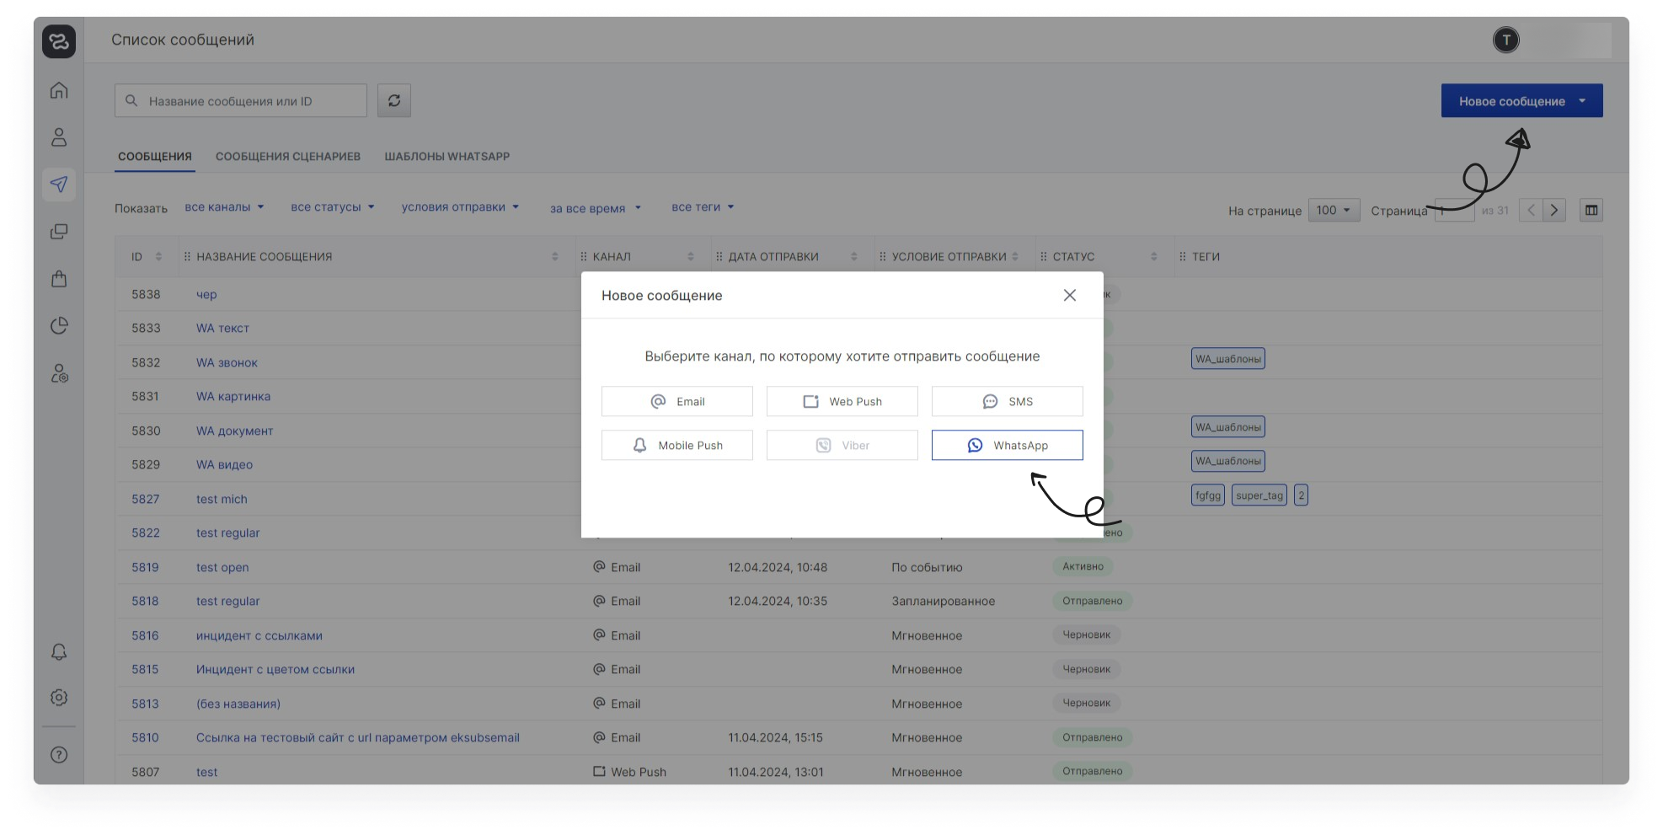Screen dimensions: 1663x835
Task: Choose WhatsApp channel in the dialog
Action: [1008, 445]
